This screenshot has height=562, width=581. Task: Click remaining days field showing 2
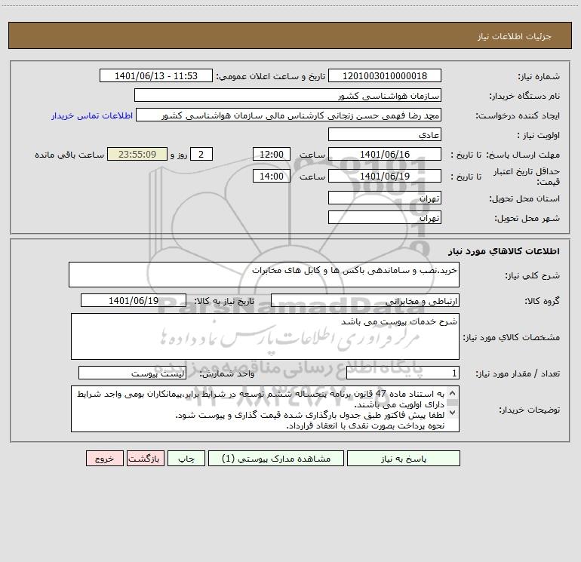coord(201,154)
